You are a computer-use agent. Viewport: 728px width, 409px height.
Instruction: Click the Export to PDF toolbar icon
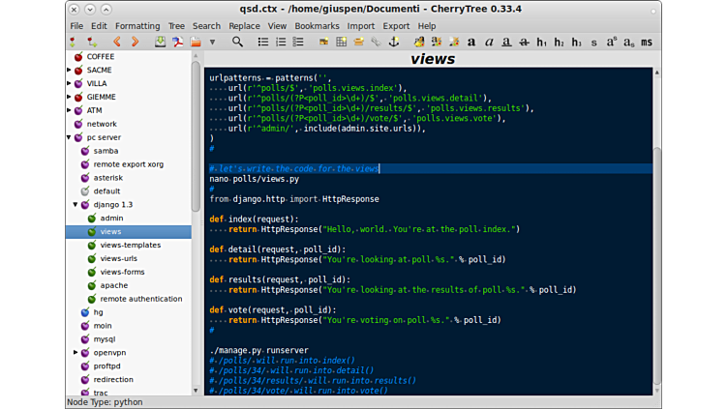(x=178, y=43)
